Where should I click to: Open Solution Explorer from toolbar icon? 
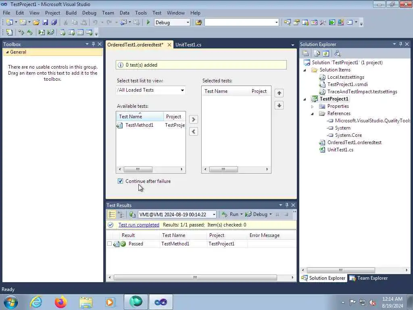(x=287, y=23)
